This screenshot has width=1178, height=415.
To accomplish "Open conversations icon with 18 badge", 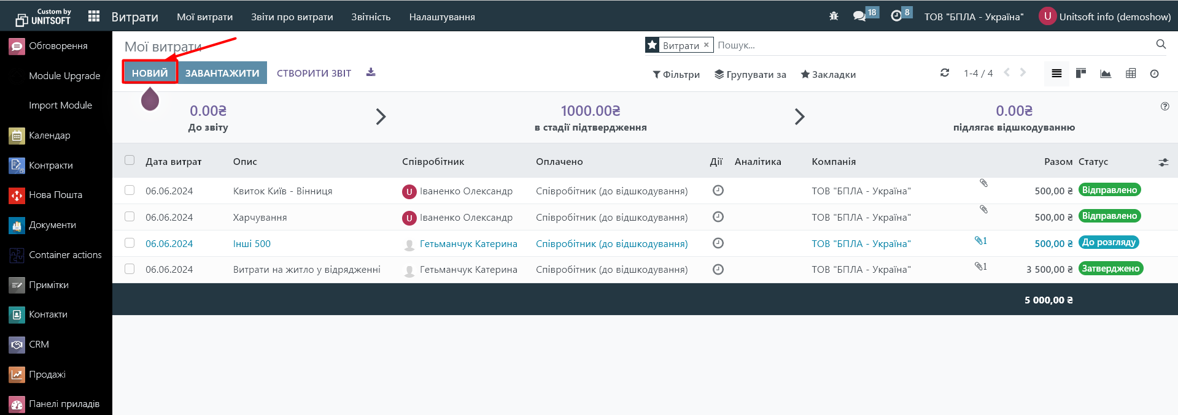I will click(x=859, y=17).
